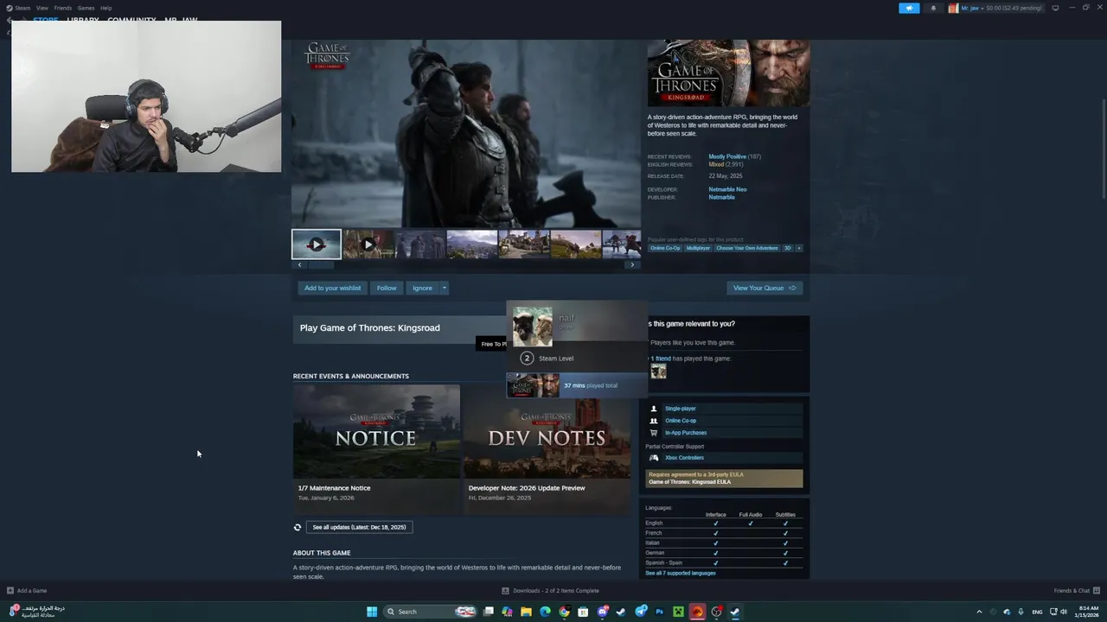This screenshot has height=622, width=1107.
Task: Select the 3D tag
Action: [x=787, y=248]
